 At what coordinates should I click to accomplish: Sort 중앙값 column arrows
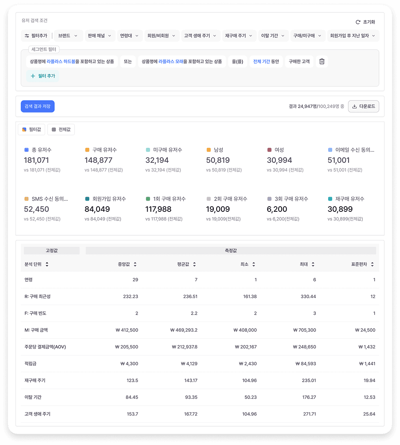[x=135, y=264]
